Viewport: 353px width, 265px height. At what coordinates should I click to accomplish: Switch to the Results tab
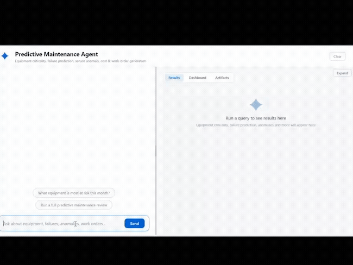tap(174, 78)
